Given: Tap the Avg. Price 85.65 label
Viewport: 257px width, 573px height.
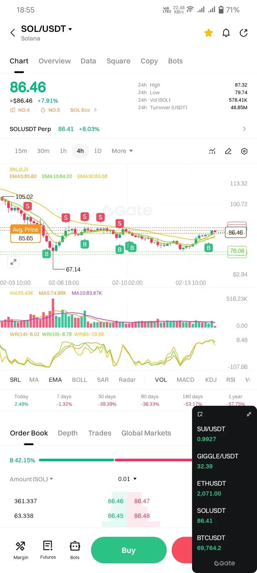Looking at the screenshot, I should click(x=26, y=234).
